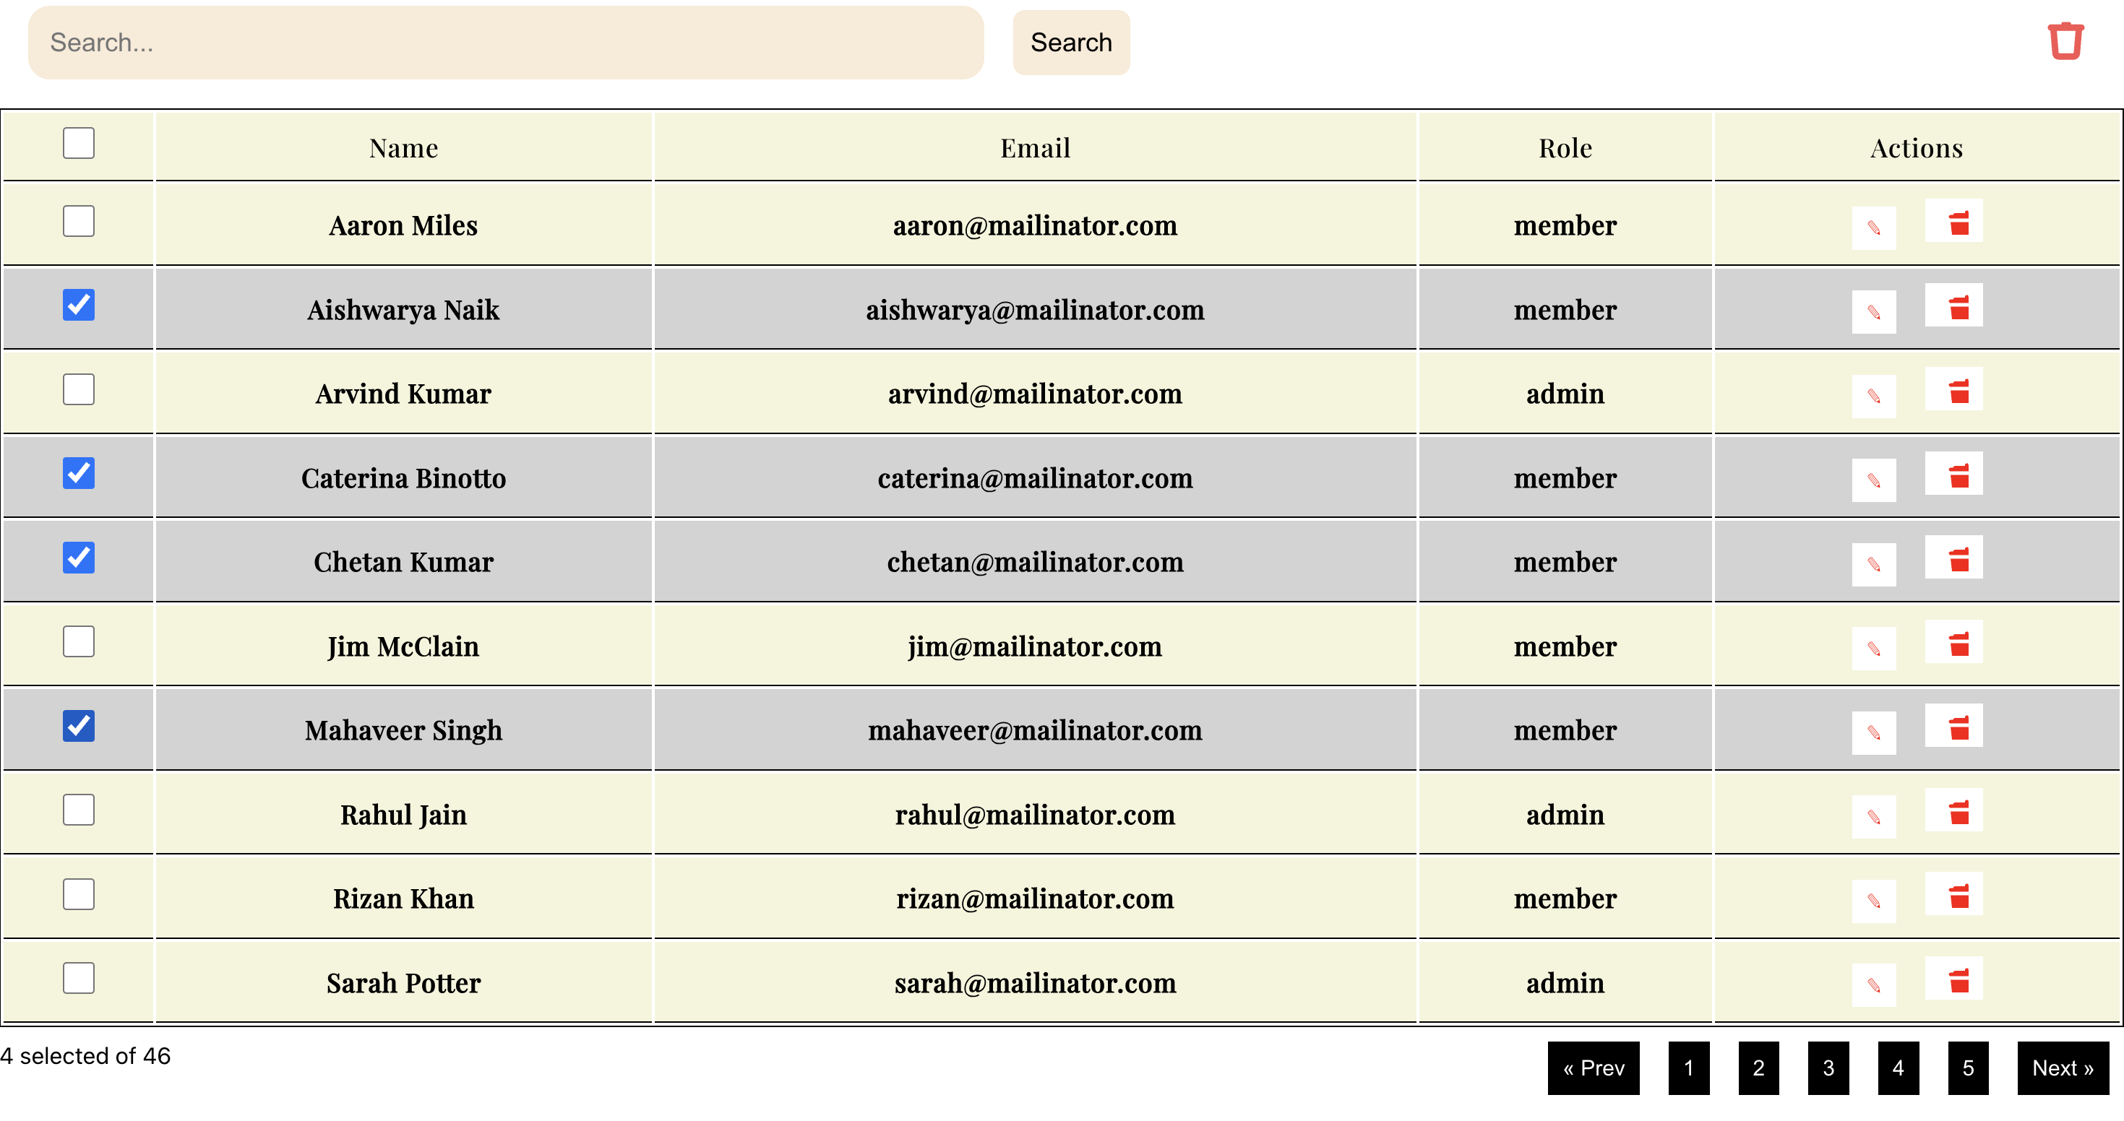Uncheck Aishwarya Naik's checkbox

pos(78,304)
